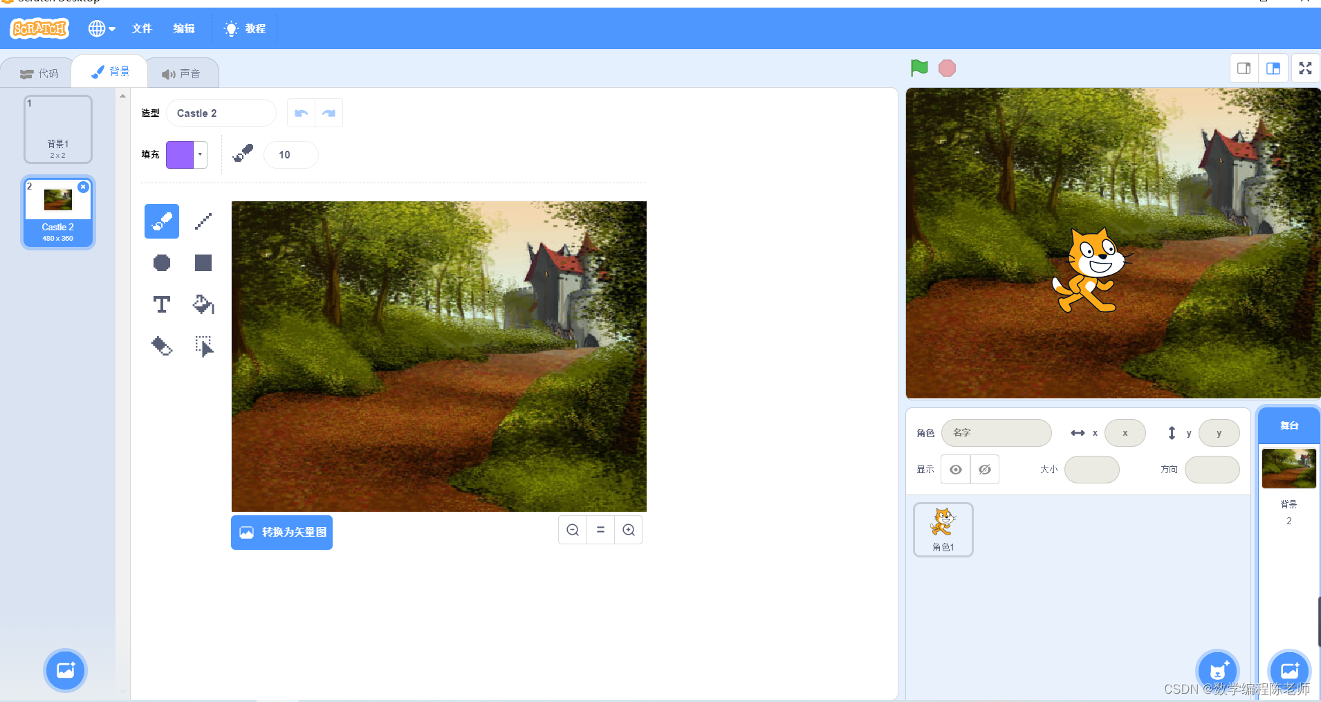Select the Castle 2 backdrop thumbnail
Viewport: 1321px width, 702px height.
tap(58, 212)
